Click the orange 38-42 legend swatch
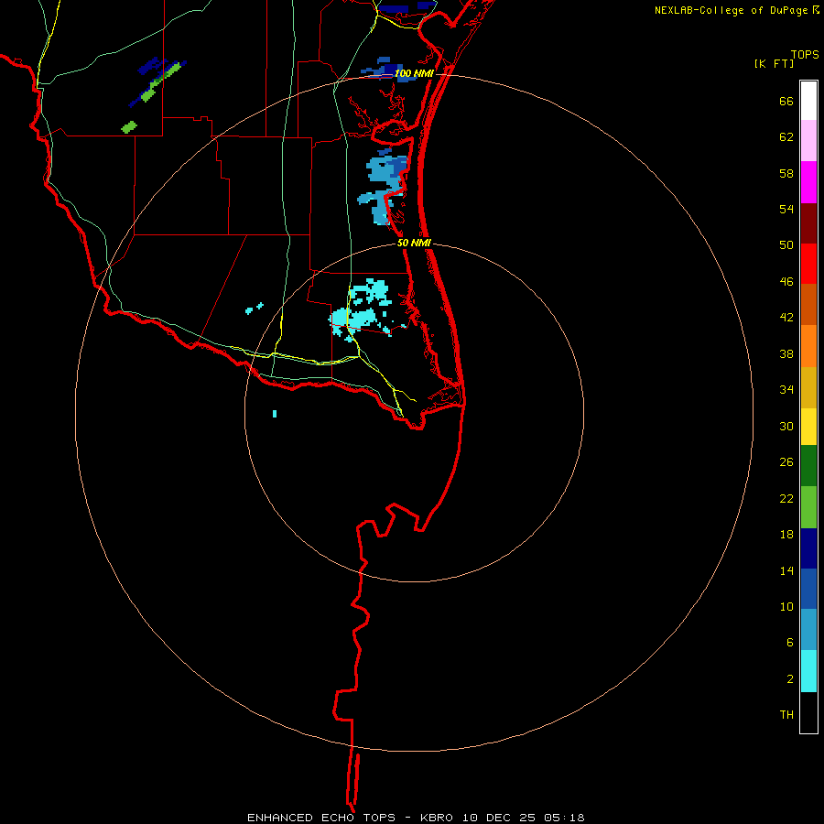 click(808, 346)
